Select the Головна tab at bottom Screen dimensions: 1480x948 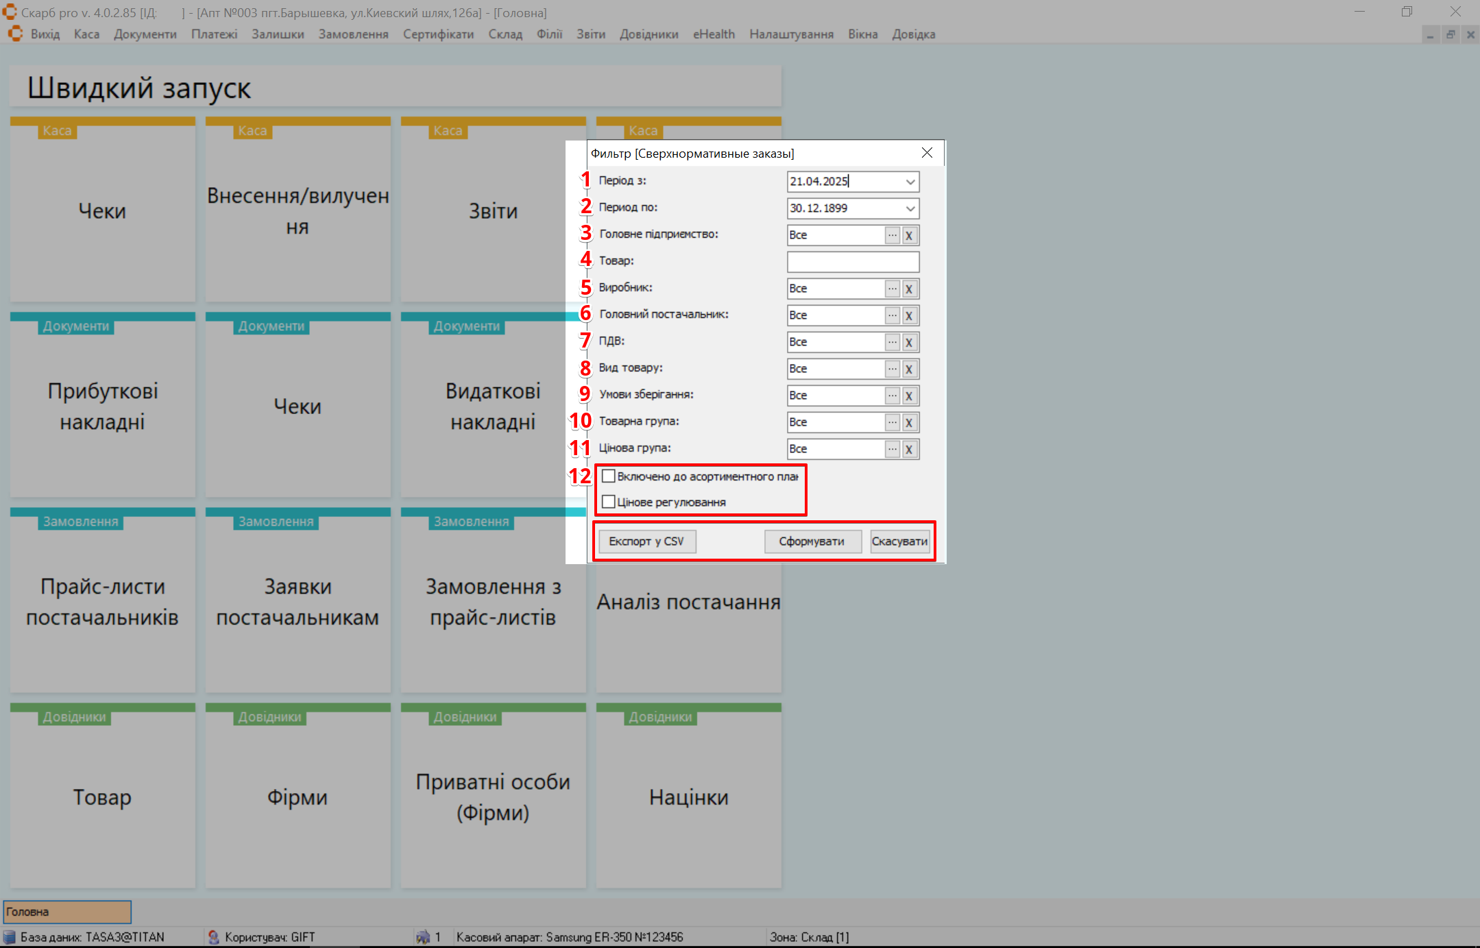point(67,912)
